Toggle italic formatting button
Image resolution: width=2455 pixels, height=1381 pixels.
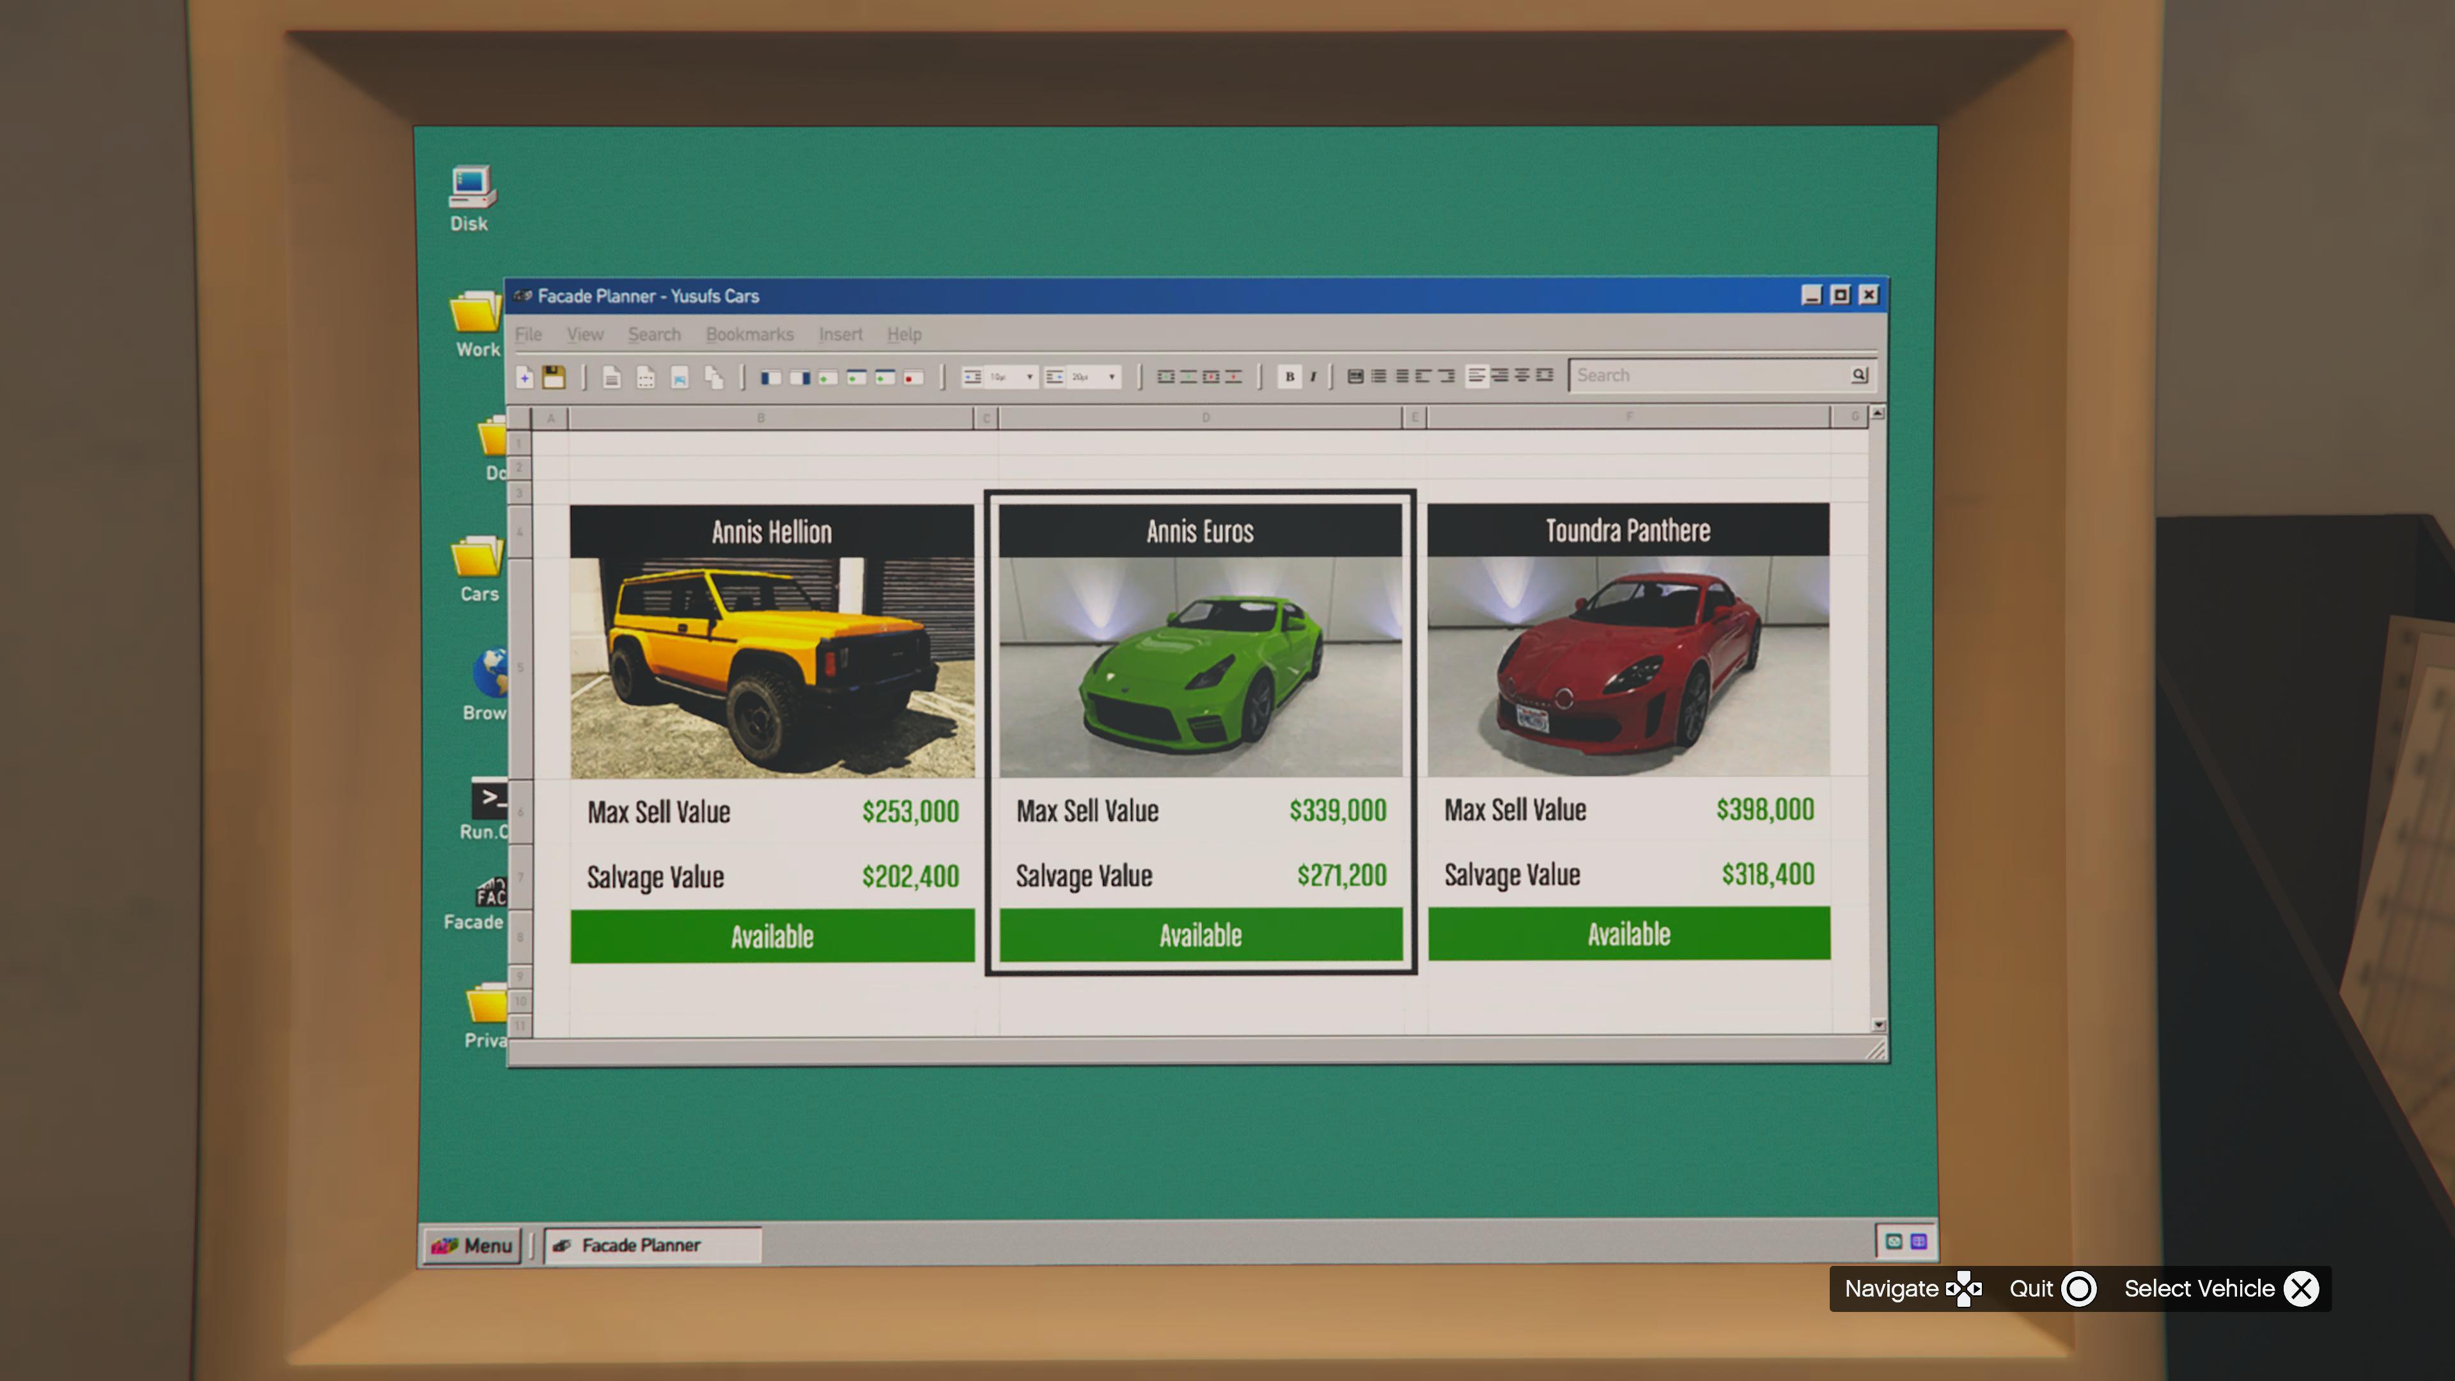pyautogui.click(x=1313, y=377)
